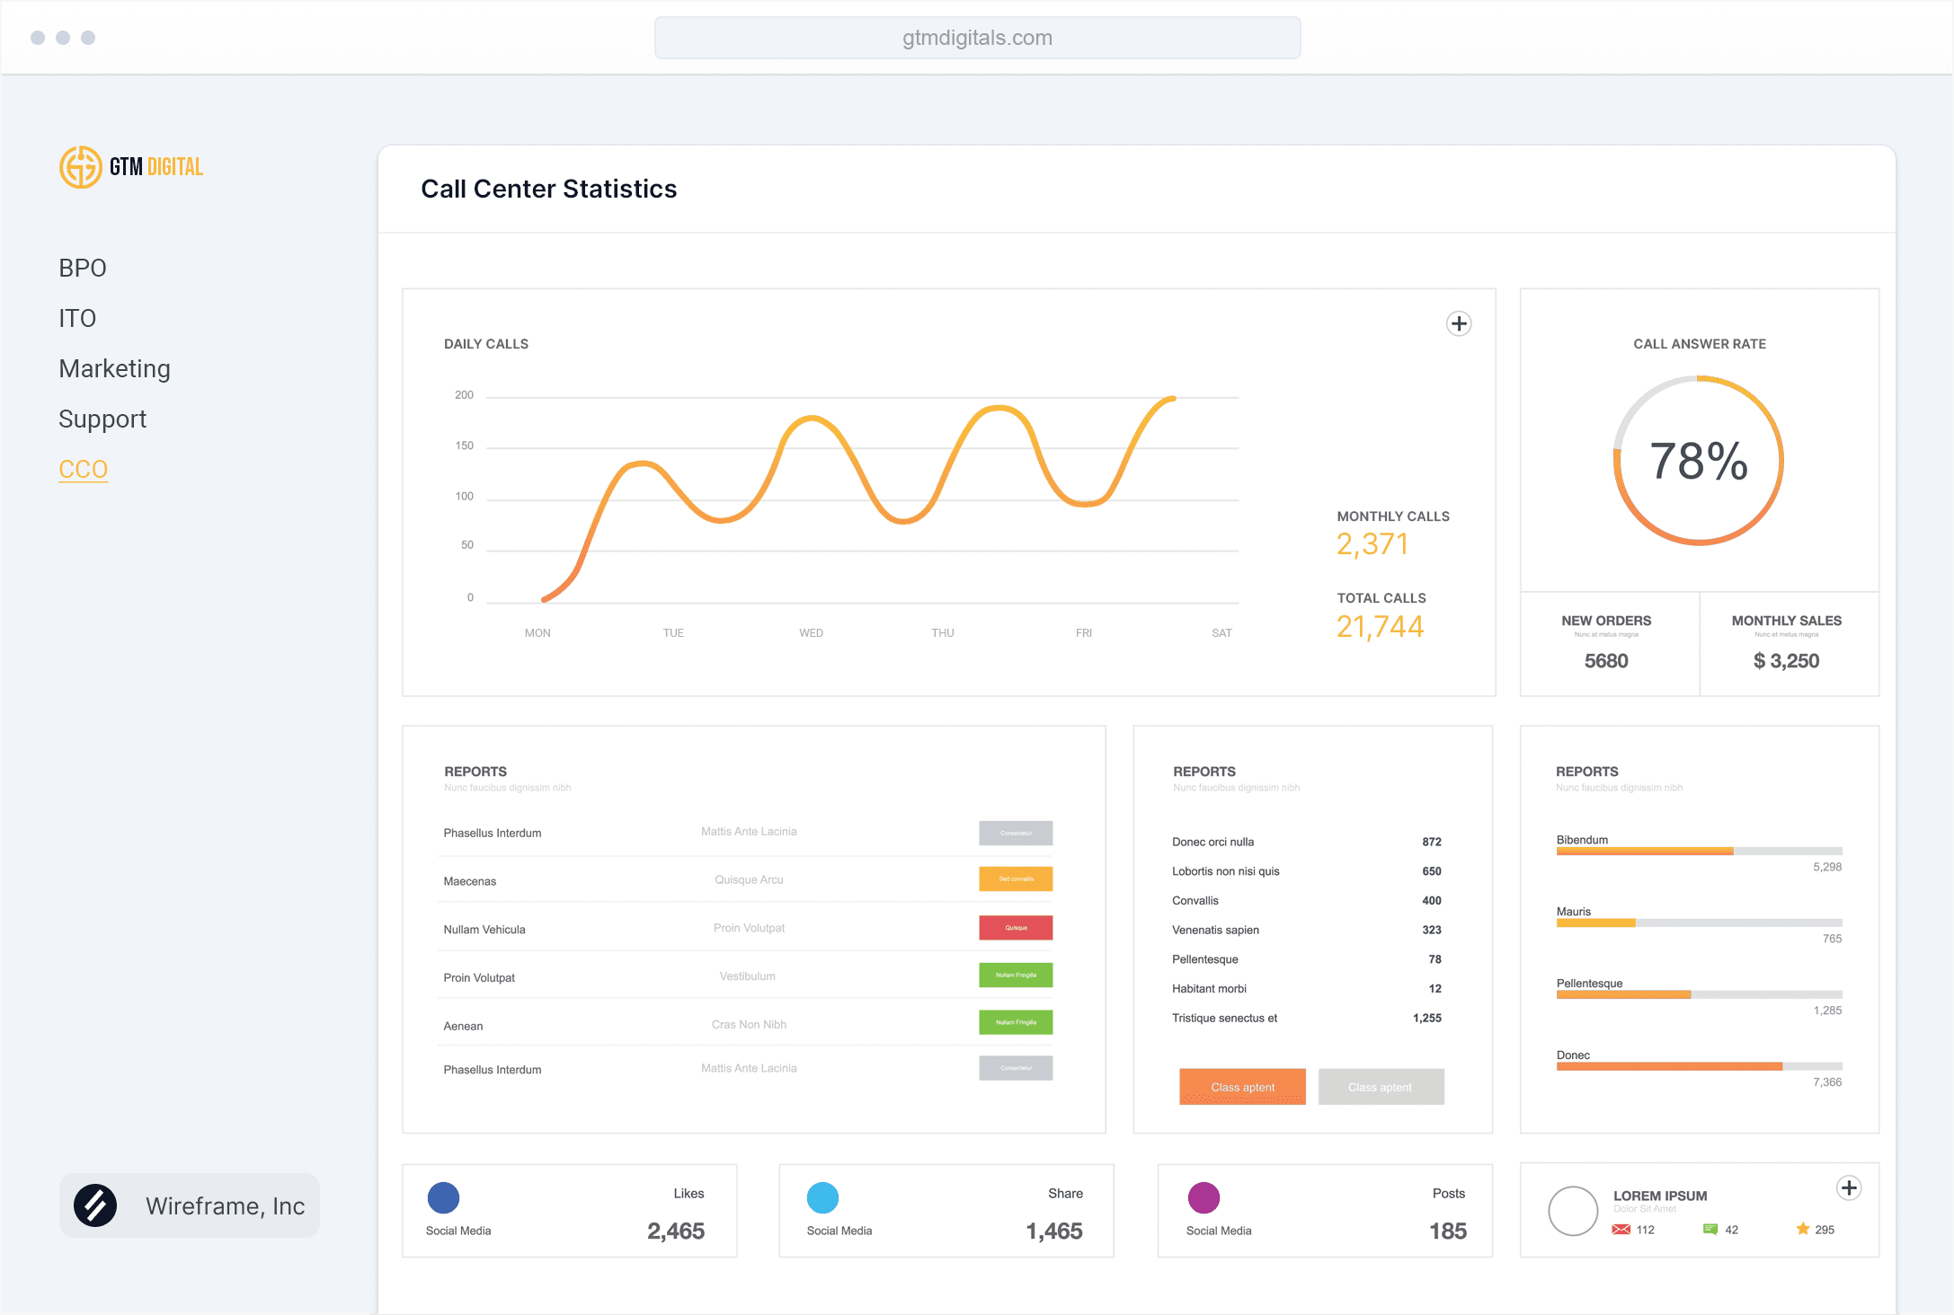This screenshot has width=1954, height=1315.
Task: Click the Wireframe Inc round logo icon
Action: point(95,1205)
